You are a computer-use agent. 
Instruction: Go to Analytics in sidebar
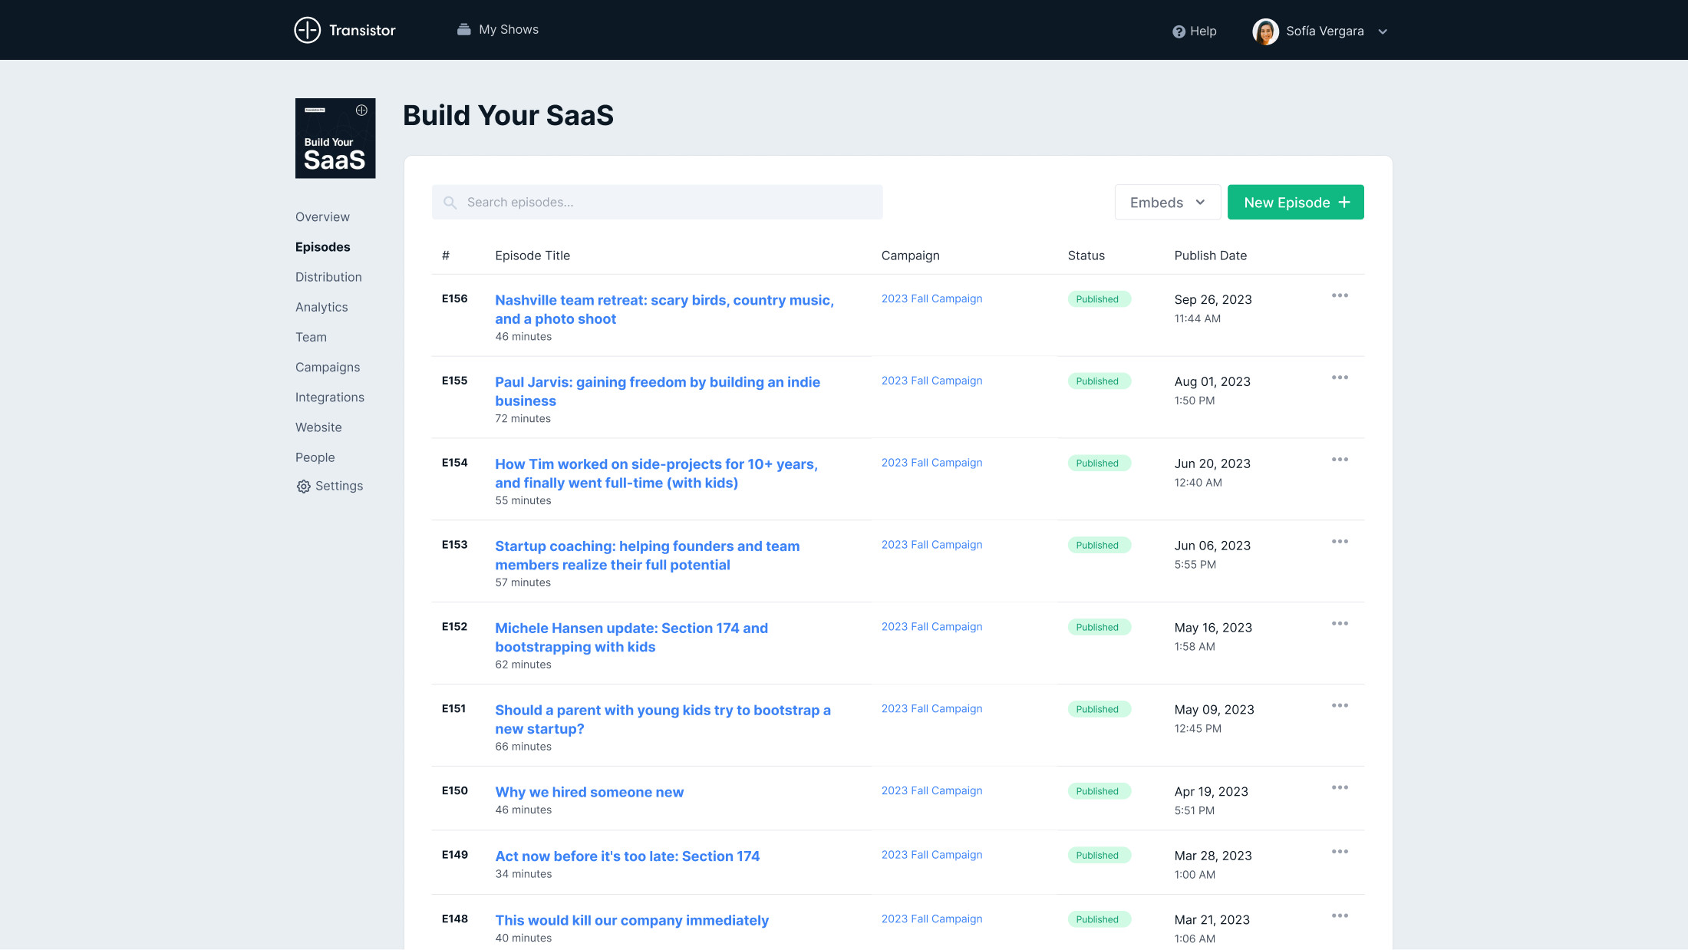coord(321,307)
